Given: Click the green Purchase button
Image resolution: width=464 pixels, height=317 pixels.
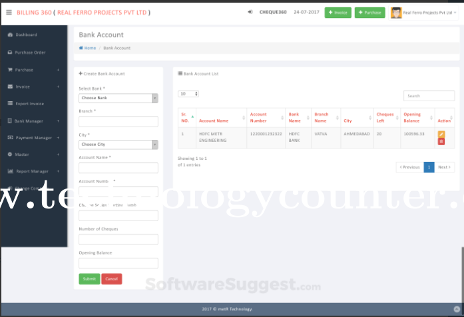Looking at the screenshot, I should tap(369, 13).
